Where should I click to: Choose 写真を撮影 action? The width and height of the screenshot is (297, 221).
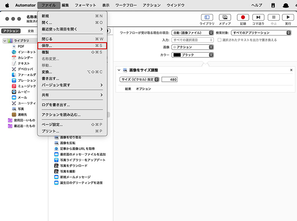click(x=65, y=171)
